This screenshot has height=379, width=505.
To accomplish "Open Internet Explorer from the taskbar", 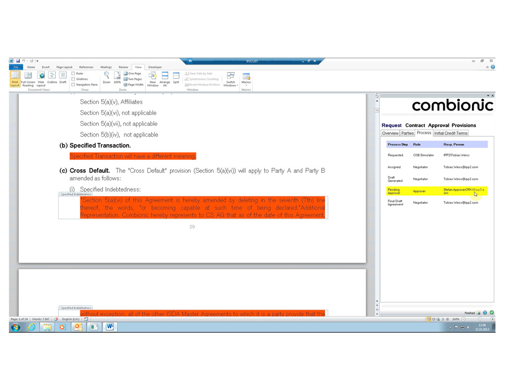I will pos(31,327).
